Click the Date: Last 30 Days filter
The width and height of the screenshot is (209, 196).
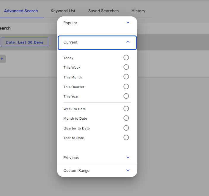coord(24,42)
